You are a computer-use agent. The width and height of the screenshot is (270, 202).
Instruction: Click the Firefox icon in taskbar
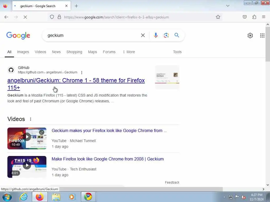tap(40, 197)
